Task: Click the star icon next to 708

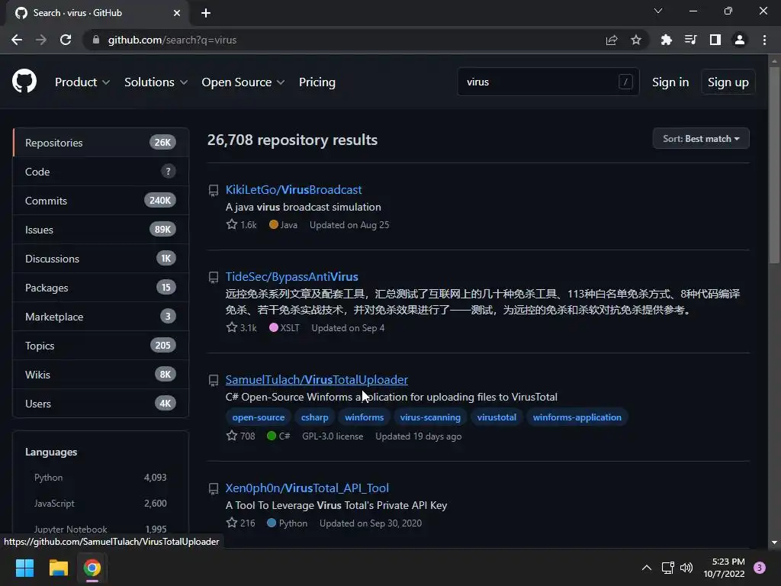Action: (232, 436)
